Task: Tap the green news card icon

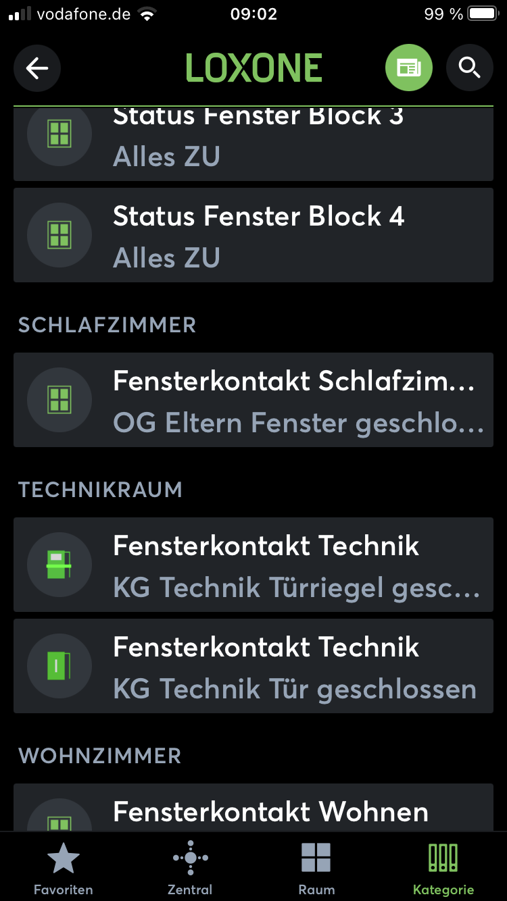Action: tap(408, 68)
